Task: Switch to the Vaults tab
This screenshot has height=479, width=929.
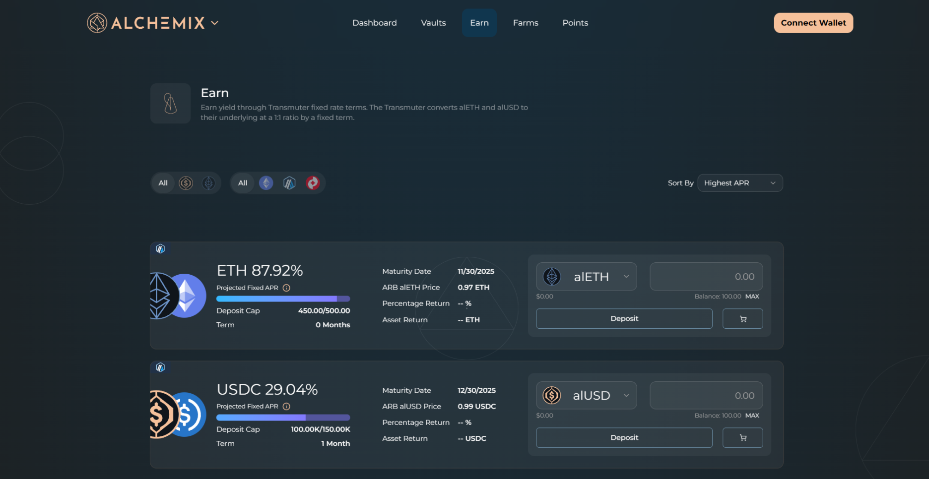Action: [433, 22]
